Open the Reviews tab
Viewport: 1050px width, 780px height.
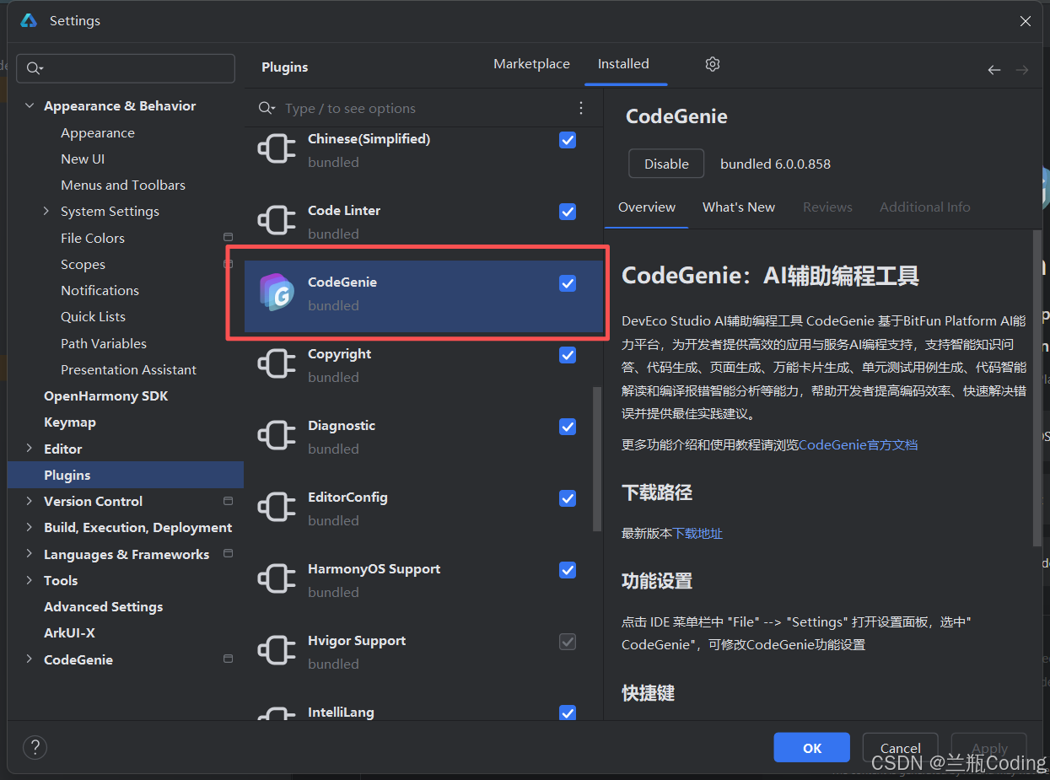827,207
